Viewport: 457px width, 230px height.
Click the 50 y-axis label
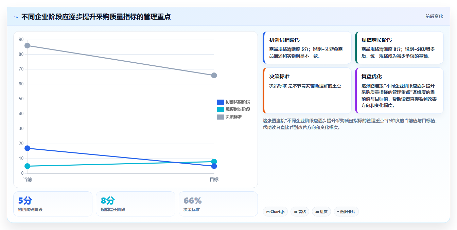tap(21, 99)
